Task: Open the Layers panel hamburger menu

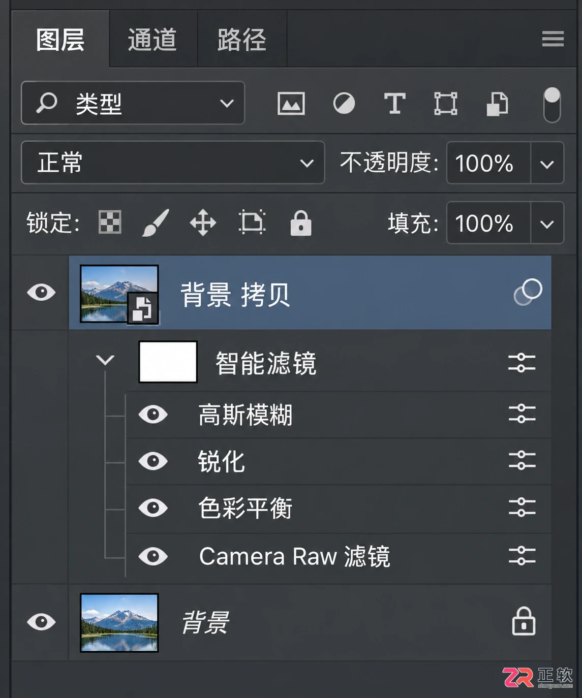Action: (x=553, y=39)
